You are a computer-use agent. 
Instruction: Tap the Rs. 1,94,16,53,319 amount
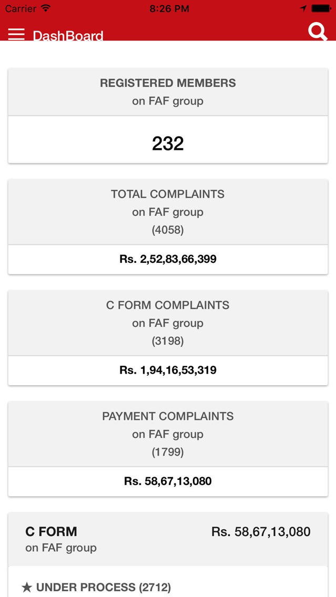coord(168,370)
